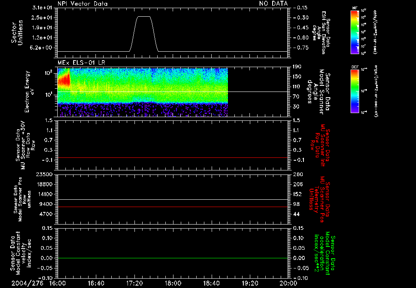
Task: Select the "NPI Vector Data" panel title
Action: (82, 4)
